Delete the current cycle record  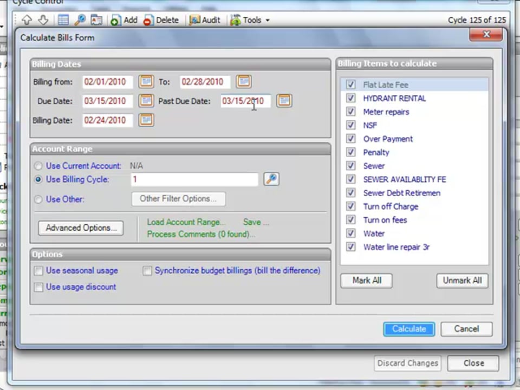pos(161,20)
